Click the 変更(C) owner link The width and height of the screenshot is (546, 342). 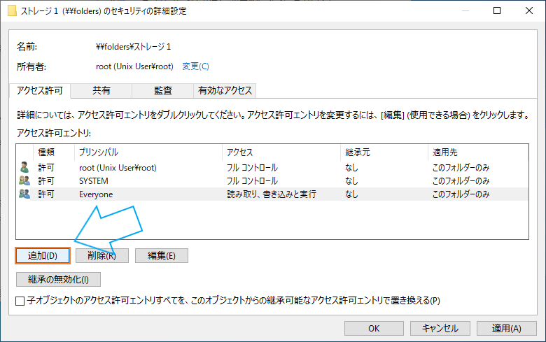point(195,66)
